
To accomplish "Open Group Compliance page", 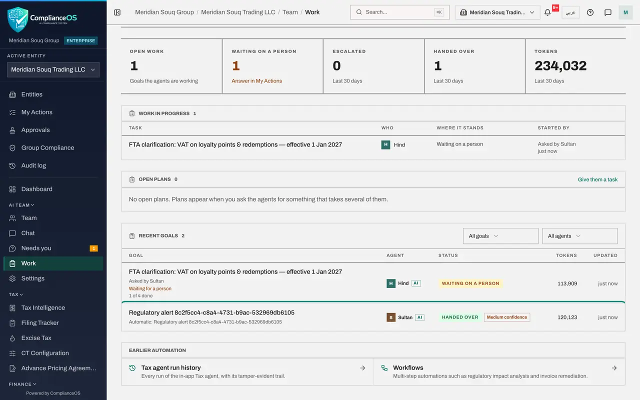I will click(53, 148).
